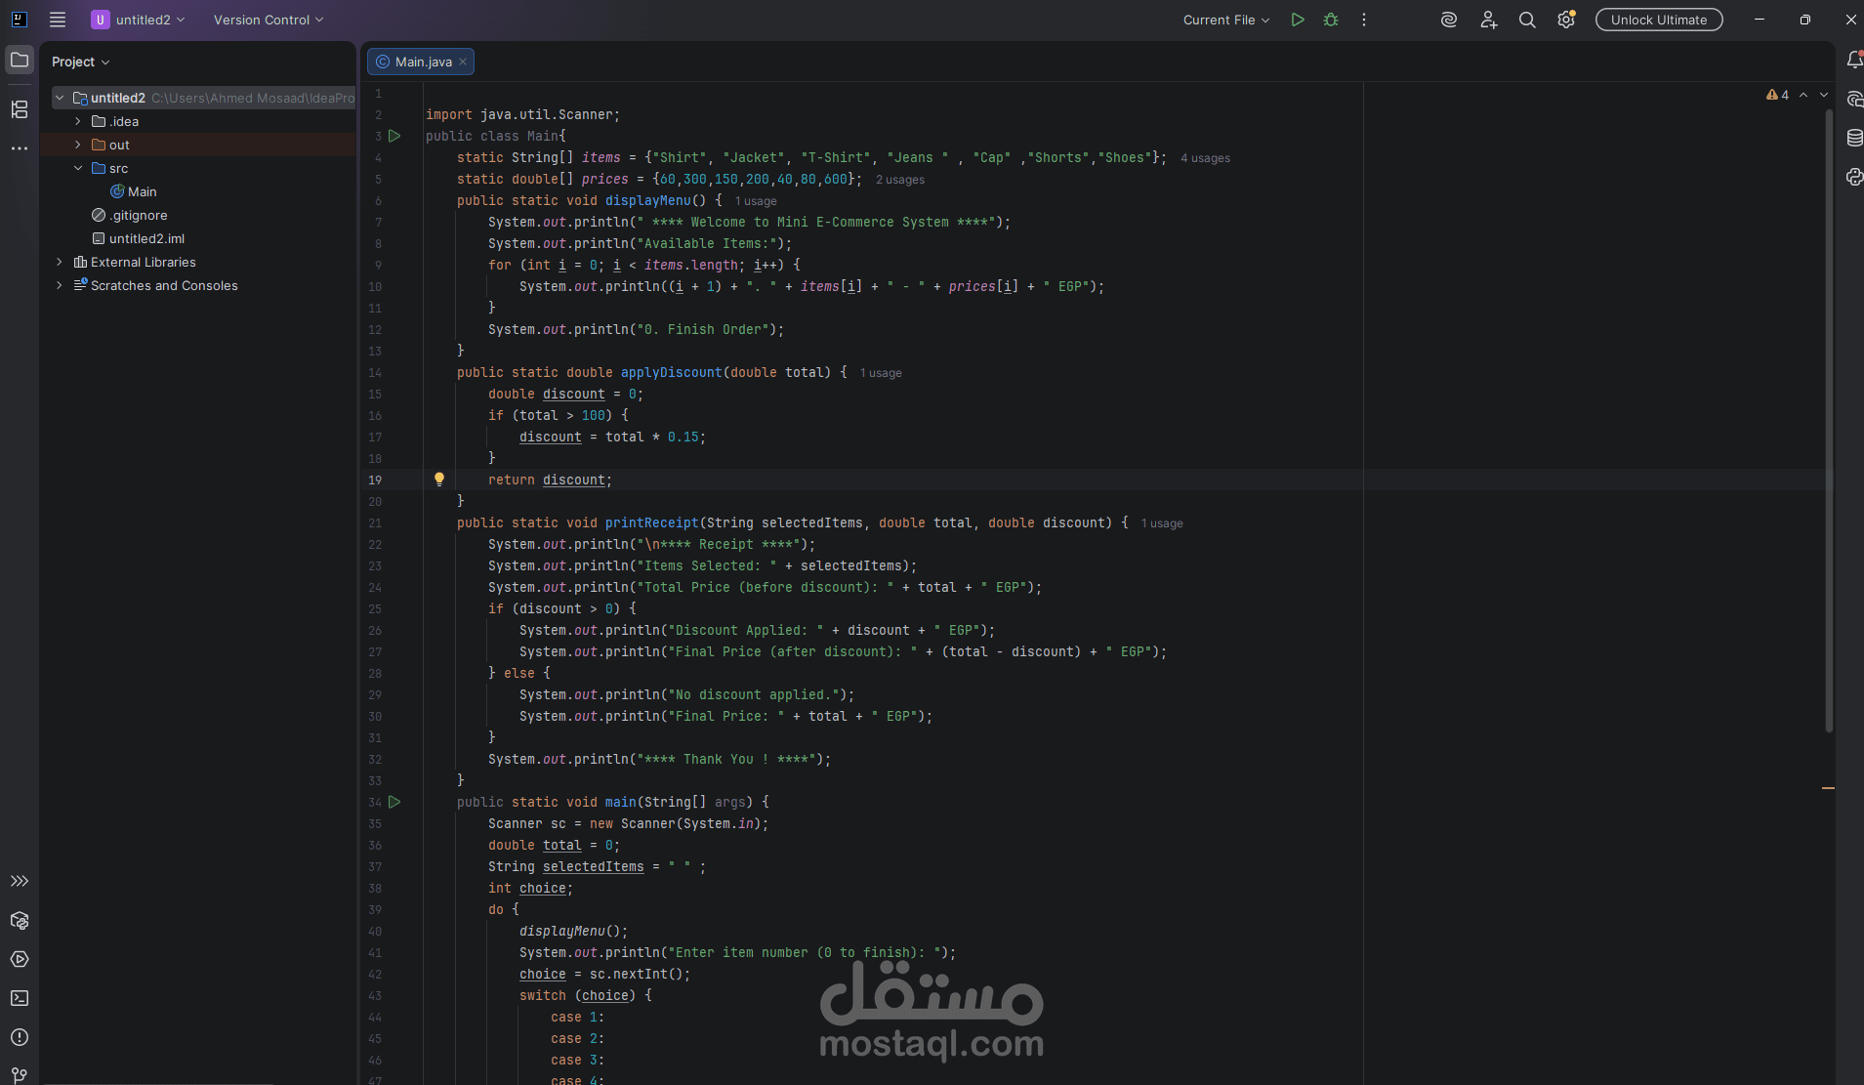Click '1 usage' hint beside displayMenu
The height and width of the screenshot is (1085, 1864).
click(x=756, y=201)
